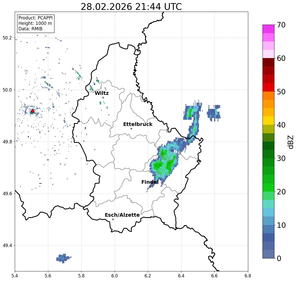Click the plus marker below Wiltz
This screenshot has width=297, height=281.
[x=103, y=97]
